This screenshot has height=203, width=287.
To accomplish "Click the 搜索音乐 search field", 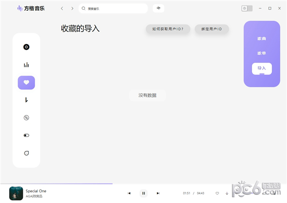I will pyautogui.click(x=113, y=9).
